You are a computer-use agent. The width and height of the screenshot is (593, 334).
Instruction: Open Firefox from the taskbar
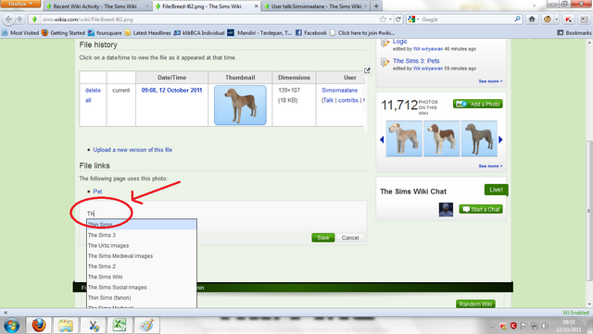[x=38, y=325]
